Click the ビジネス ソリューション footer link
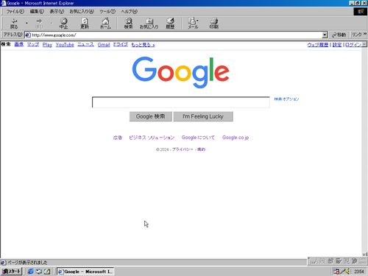 point(152,138)
